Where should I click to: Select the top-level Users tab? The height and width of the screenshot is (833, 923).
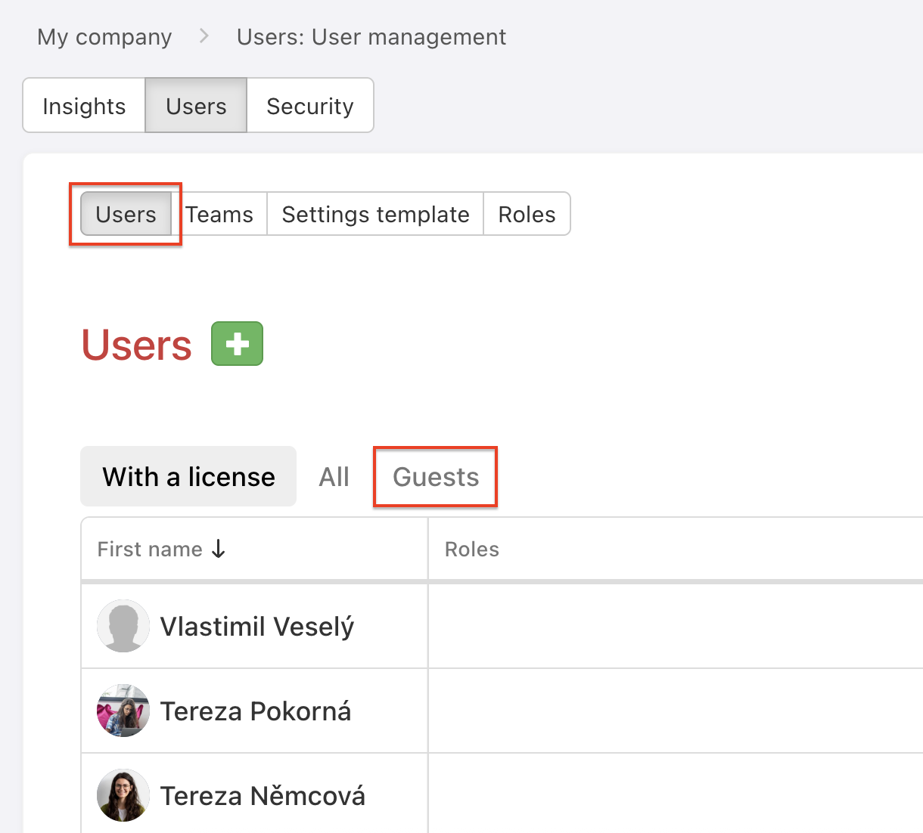(x=196, y=106)
